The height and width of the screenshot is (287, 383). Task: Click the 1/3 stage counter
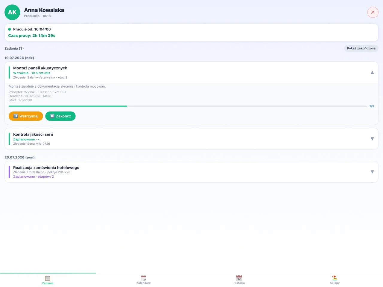click(x=372, y=106)
